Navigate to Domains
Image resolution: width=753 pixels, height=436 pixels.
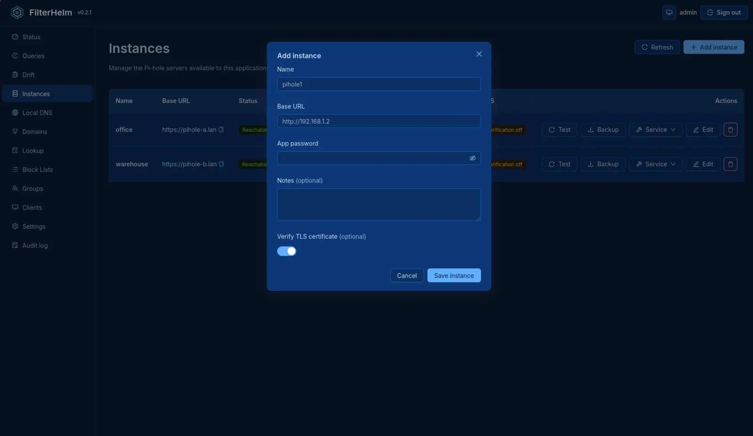pyautogui.click(x=47, y=132)
